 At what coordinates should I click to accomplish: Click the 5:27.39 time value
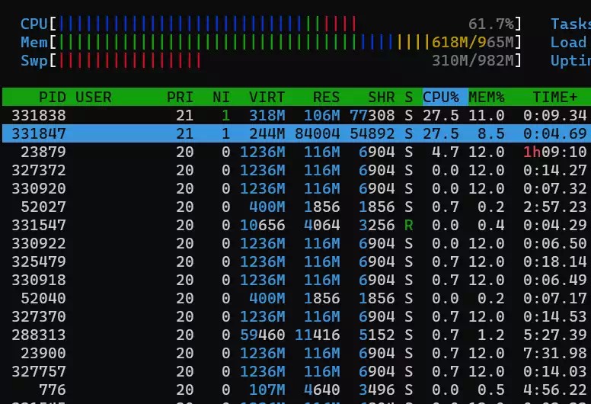coord(554,335)
